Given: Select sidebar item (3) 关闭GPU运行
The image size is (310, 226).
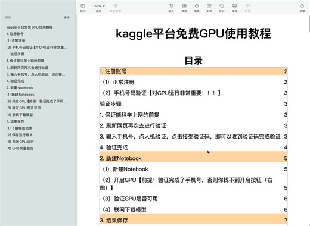Looking at the screenshot, I should tap(20, 142).
